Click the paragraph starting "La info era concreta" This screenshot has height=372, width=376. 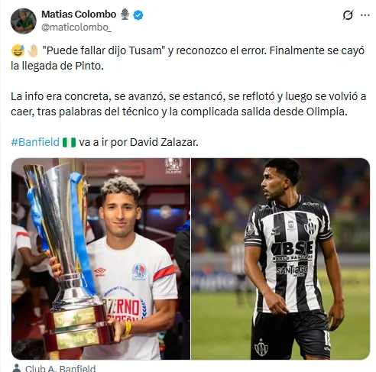(x=188, y=104)
